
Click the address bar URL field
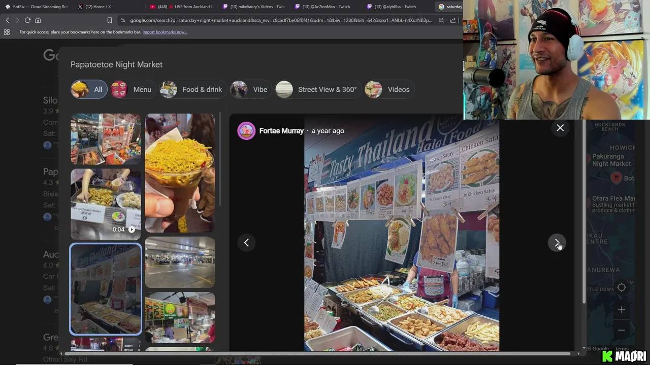(x=281, y=20)
